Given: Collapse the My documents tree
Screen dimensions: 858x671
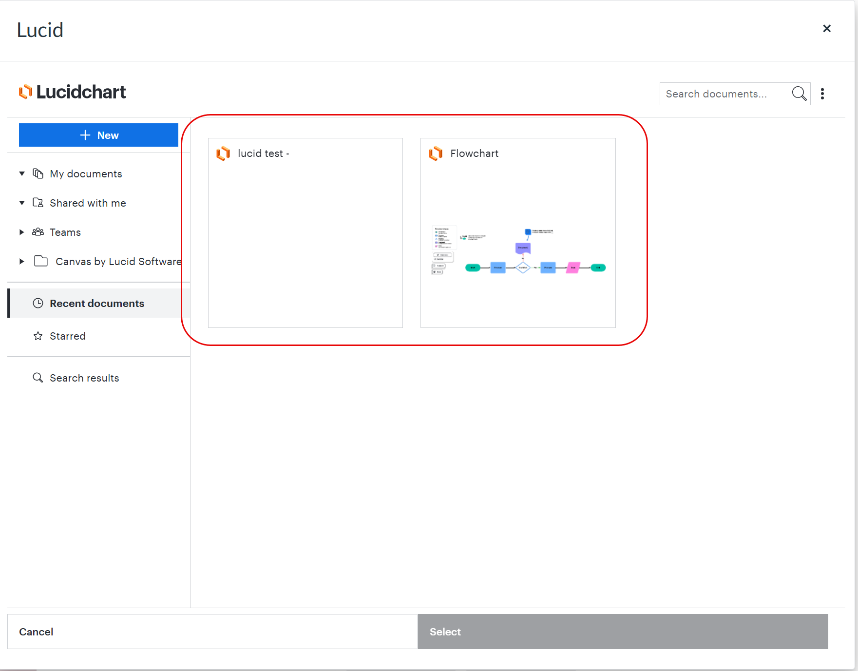Looking at the screenshot, I should point(22,173).
